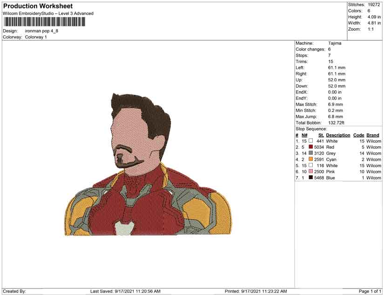Click the min stitch value '0.2 mm'
384x295 pixels.
[335, 111]
